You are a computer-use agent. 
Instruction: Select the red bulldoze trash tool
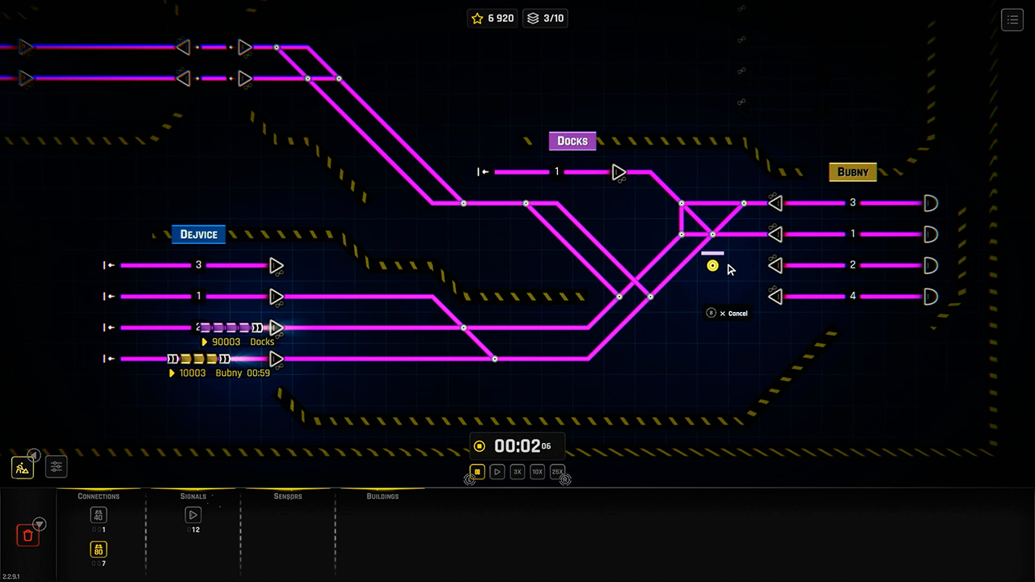pyautogui.click(x=27, y=535)
